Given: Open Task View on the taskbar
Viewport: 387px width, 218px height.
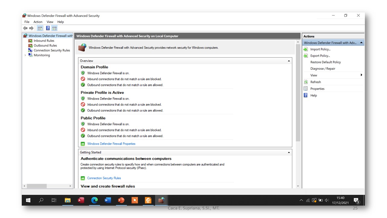Looking at the screenshot, I should (54, 200).
